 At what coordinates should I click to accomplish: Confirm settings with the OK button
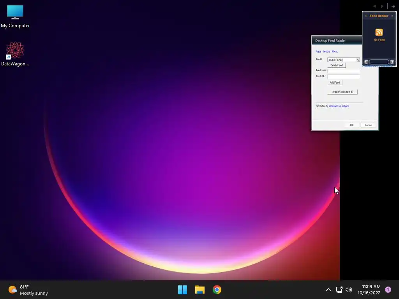coord(352,125)
